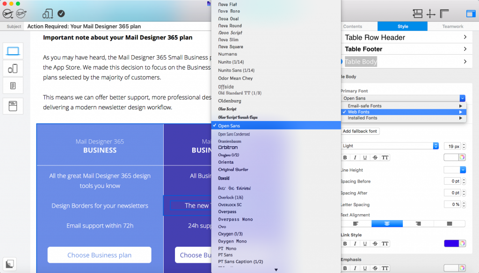Align text left
The height and width of the screenshot is (273, 479).
click(356, 224)
